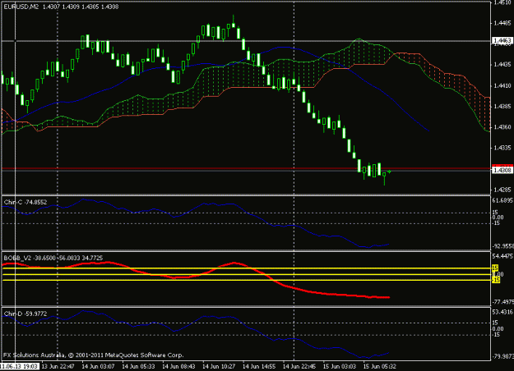The height and width of the screenshot is (371, 514).
Task: Click the 1.4485 price scale value
Action: [x=502, y=23]
